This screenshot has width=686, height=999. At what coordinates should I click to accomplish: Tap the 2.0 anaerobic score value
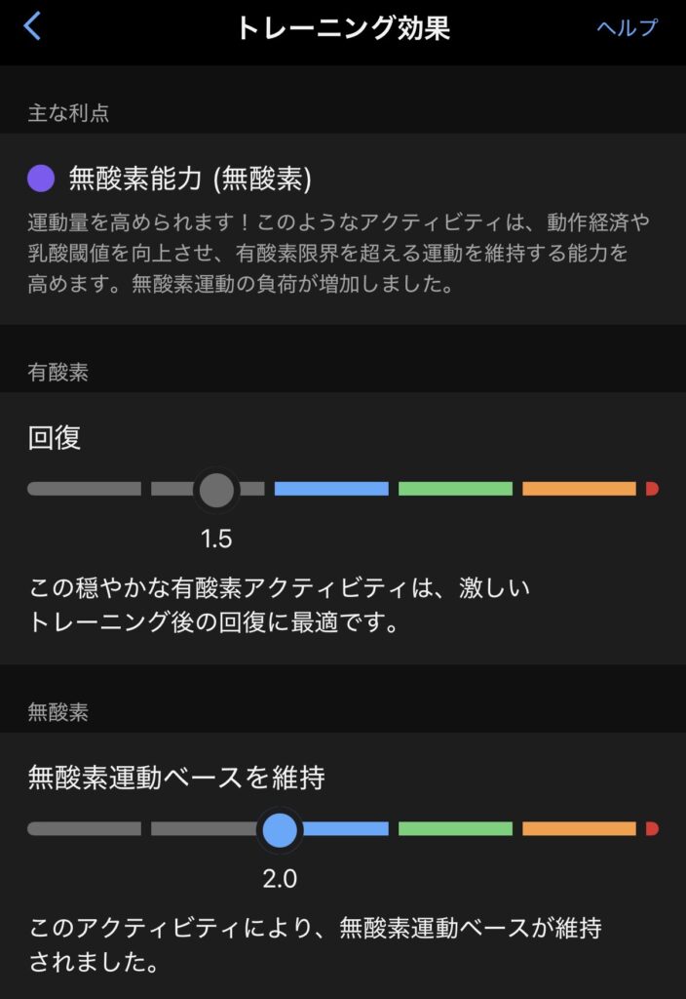(x=280, y=879)
